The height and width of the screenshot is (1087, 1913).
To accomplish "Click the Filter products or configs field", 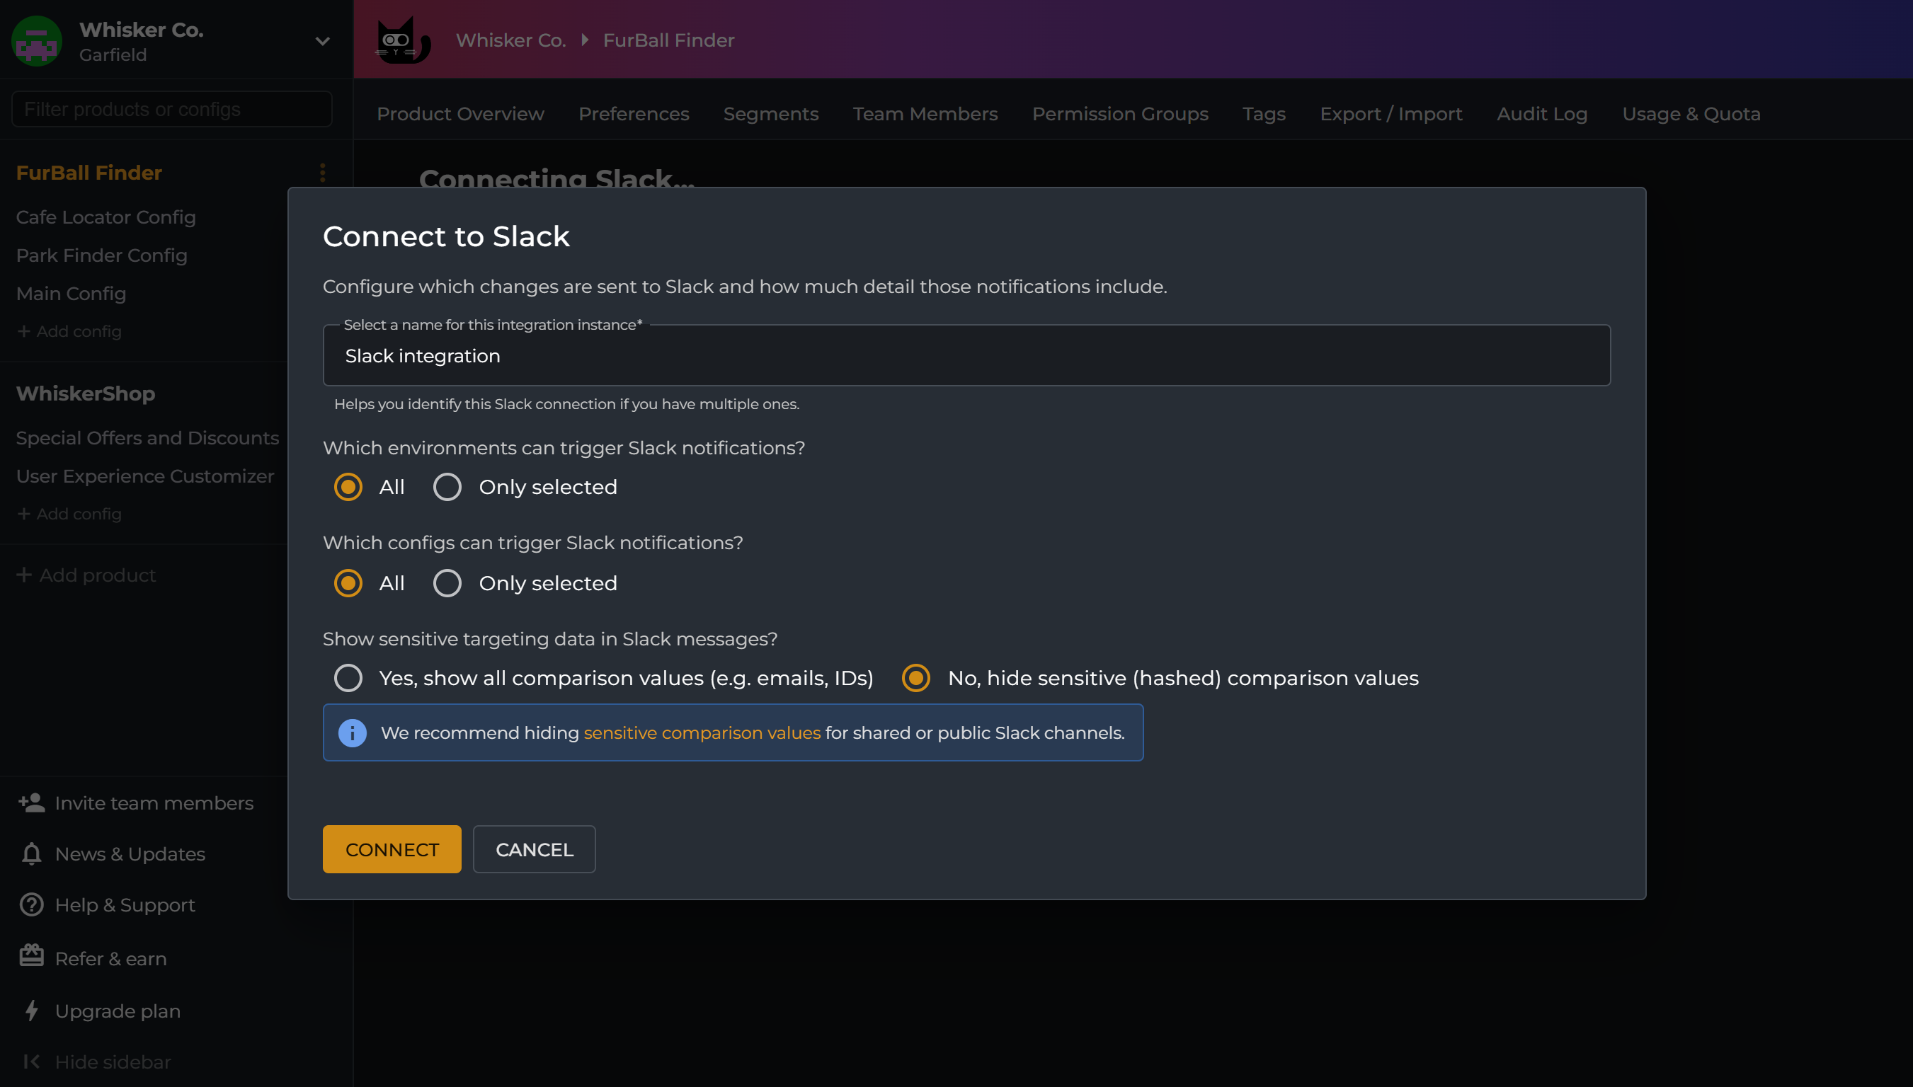I will (x=171, y=109).
